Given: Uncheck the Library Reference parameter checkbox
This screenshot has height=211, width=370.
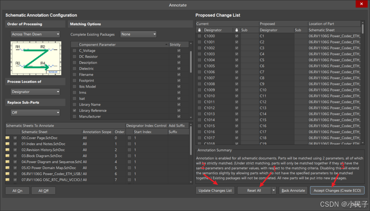Looking at the screenshot, I should coord(75,110).
